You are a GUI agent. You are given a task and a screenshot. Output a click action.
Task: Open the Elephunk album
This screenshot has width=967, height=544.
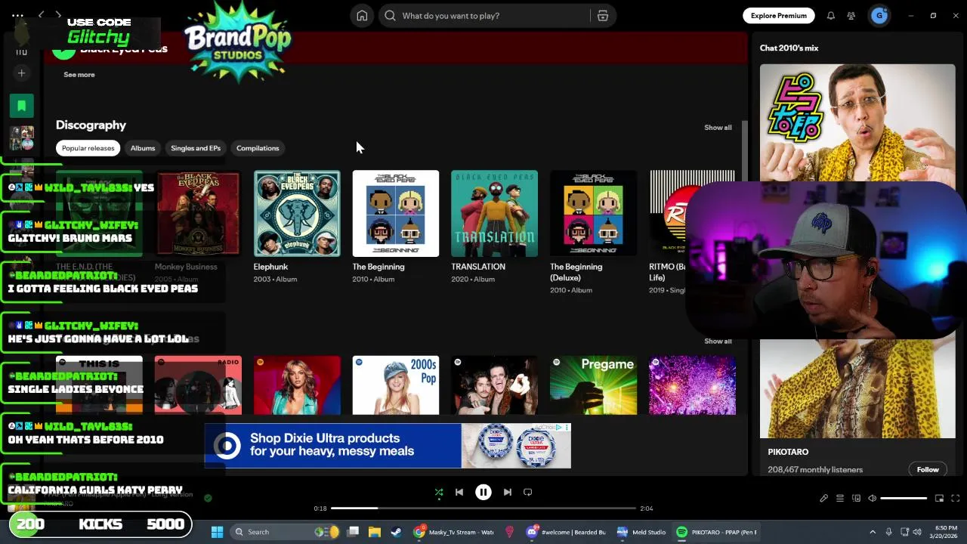[297, 214]
